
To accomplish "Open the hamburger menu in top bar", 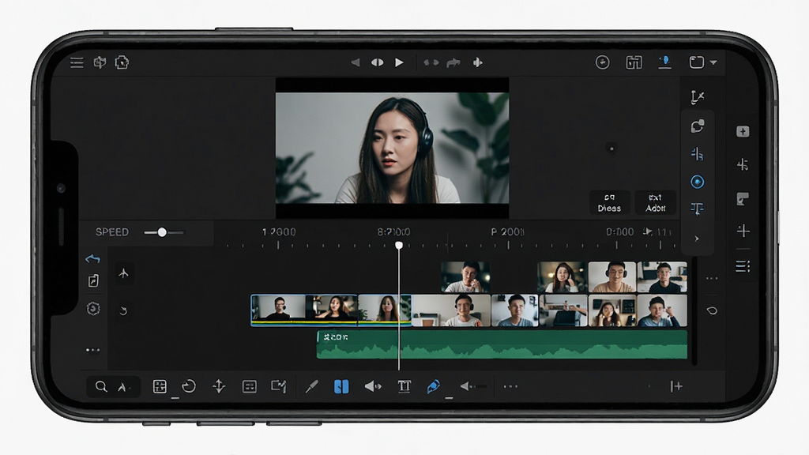I will (77, 62).
